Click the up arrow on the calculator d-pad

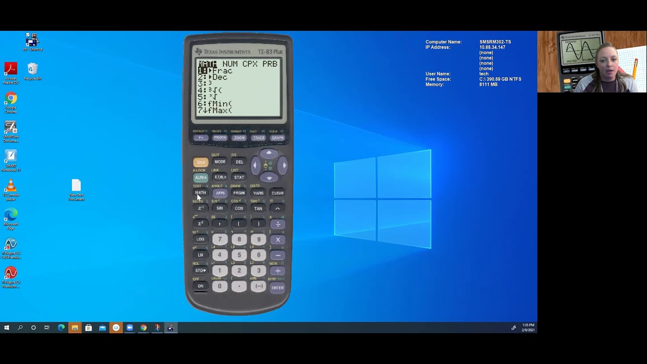pyautogui.click(x=269, y=153)
